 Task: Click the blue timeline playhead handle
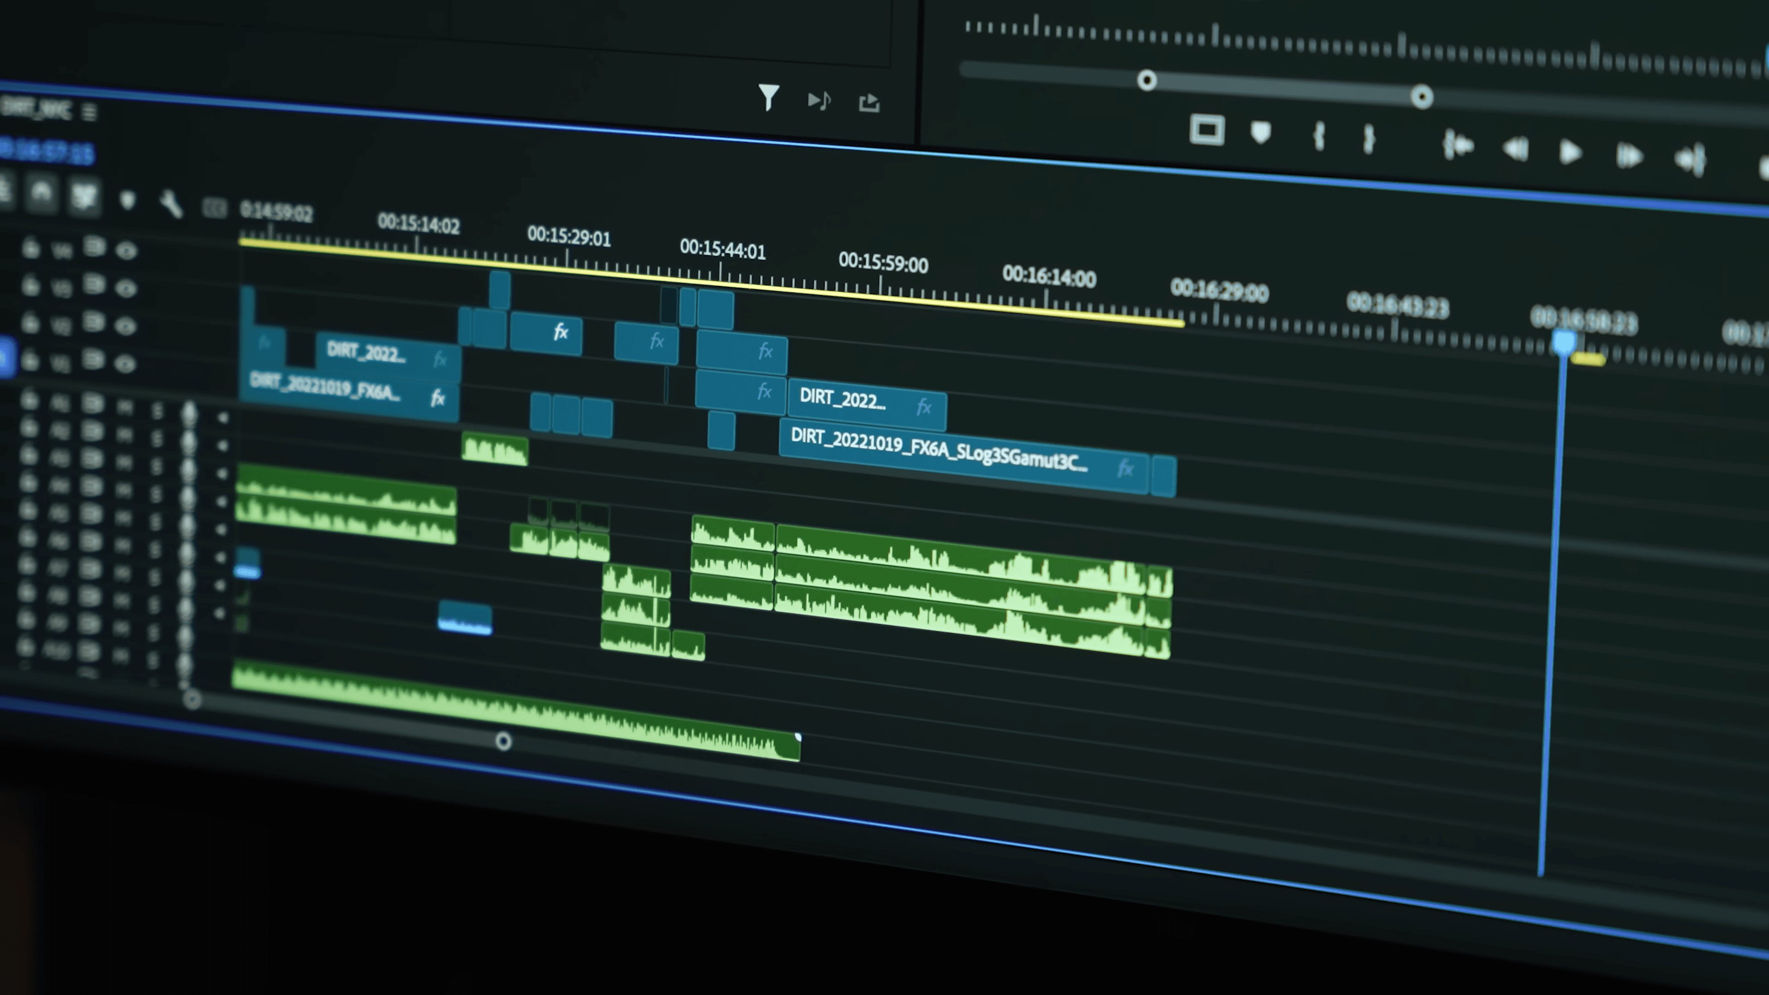tap(1564, 343)
